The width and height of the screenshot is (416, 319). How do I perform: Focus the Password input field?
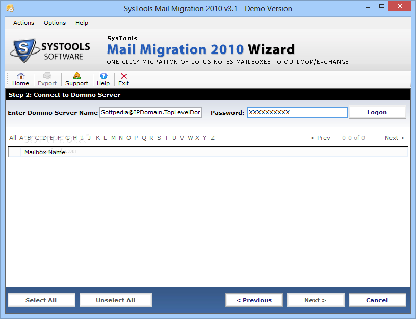click(297, 112)
